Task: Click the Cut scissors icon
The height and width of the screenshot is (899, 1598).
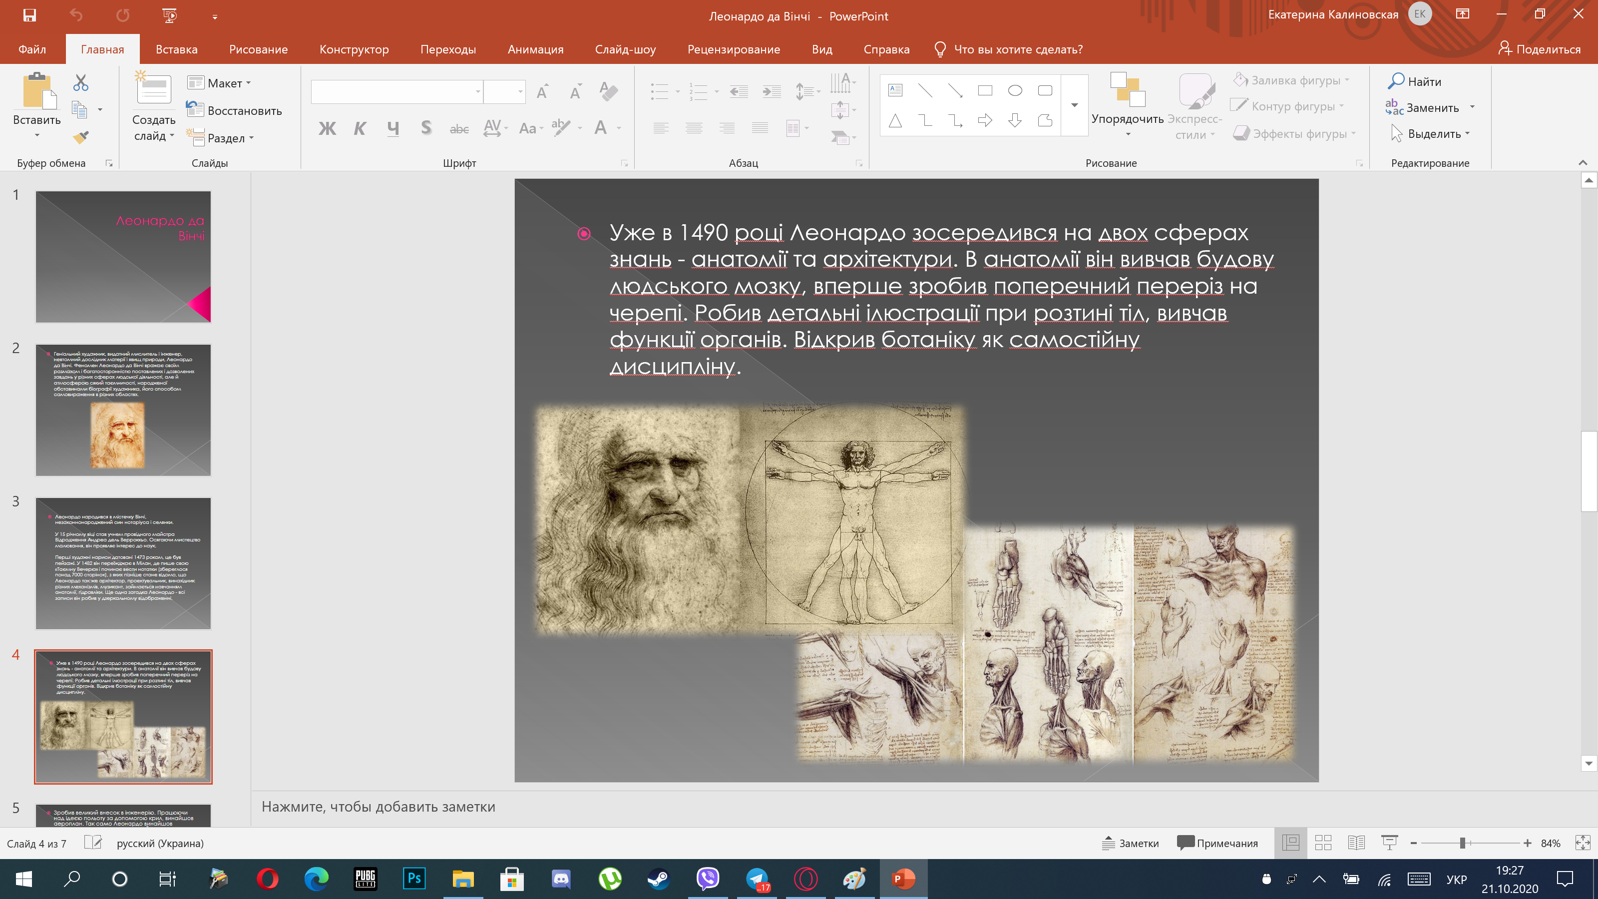Action: [80, 82]
